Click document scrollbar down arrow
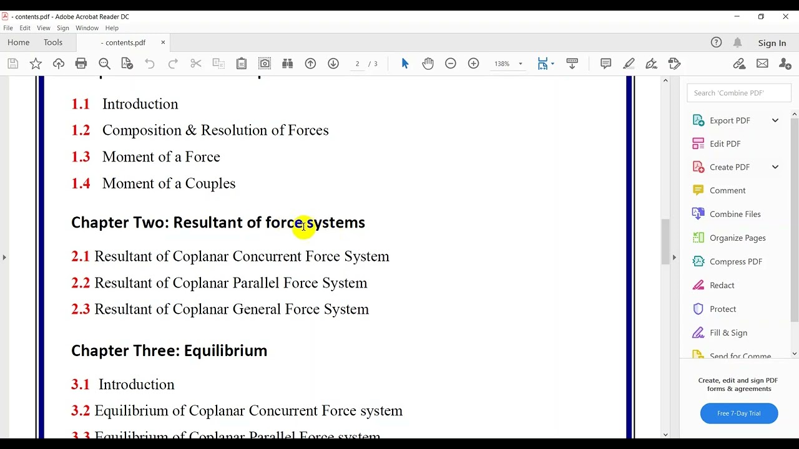This screenshot has width=799, height=449. pyautogui.click(x=665, y=435)
